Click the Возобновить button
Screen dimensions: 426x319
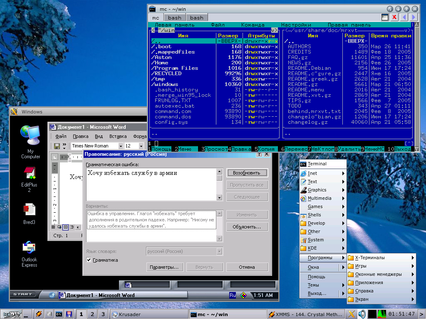(x=247, y=173)
